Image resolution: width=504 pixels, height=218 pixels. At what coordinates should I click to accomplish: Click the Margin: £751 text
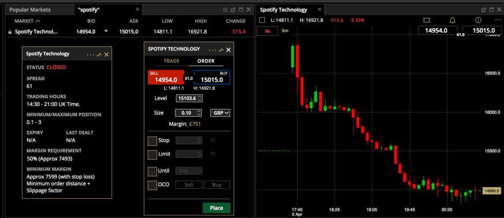click(185, 124)
